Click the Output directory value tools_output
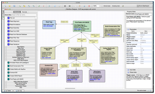The width and height of the screenshot is (155, 94). point(144,33)
